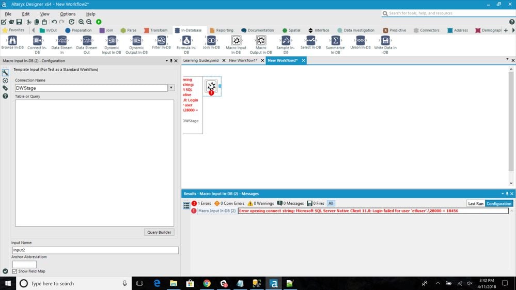
Task: Select the Union In-DB tool
Action: point(361,43)
